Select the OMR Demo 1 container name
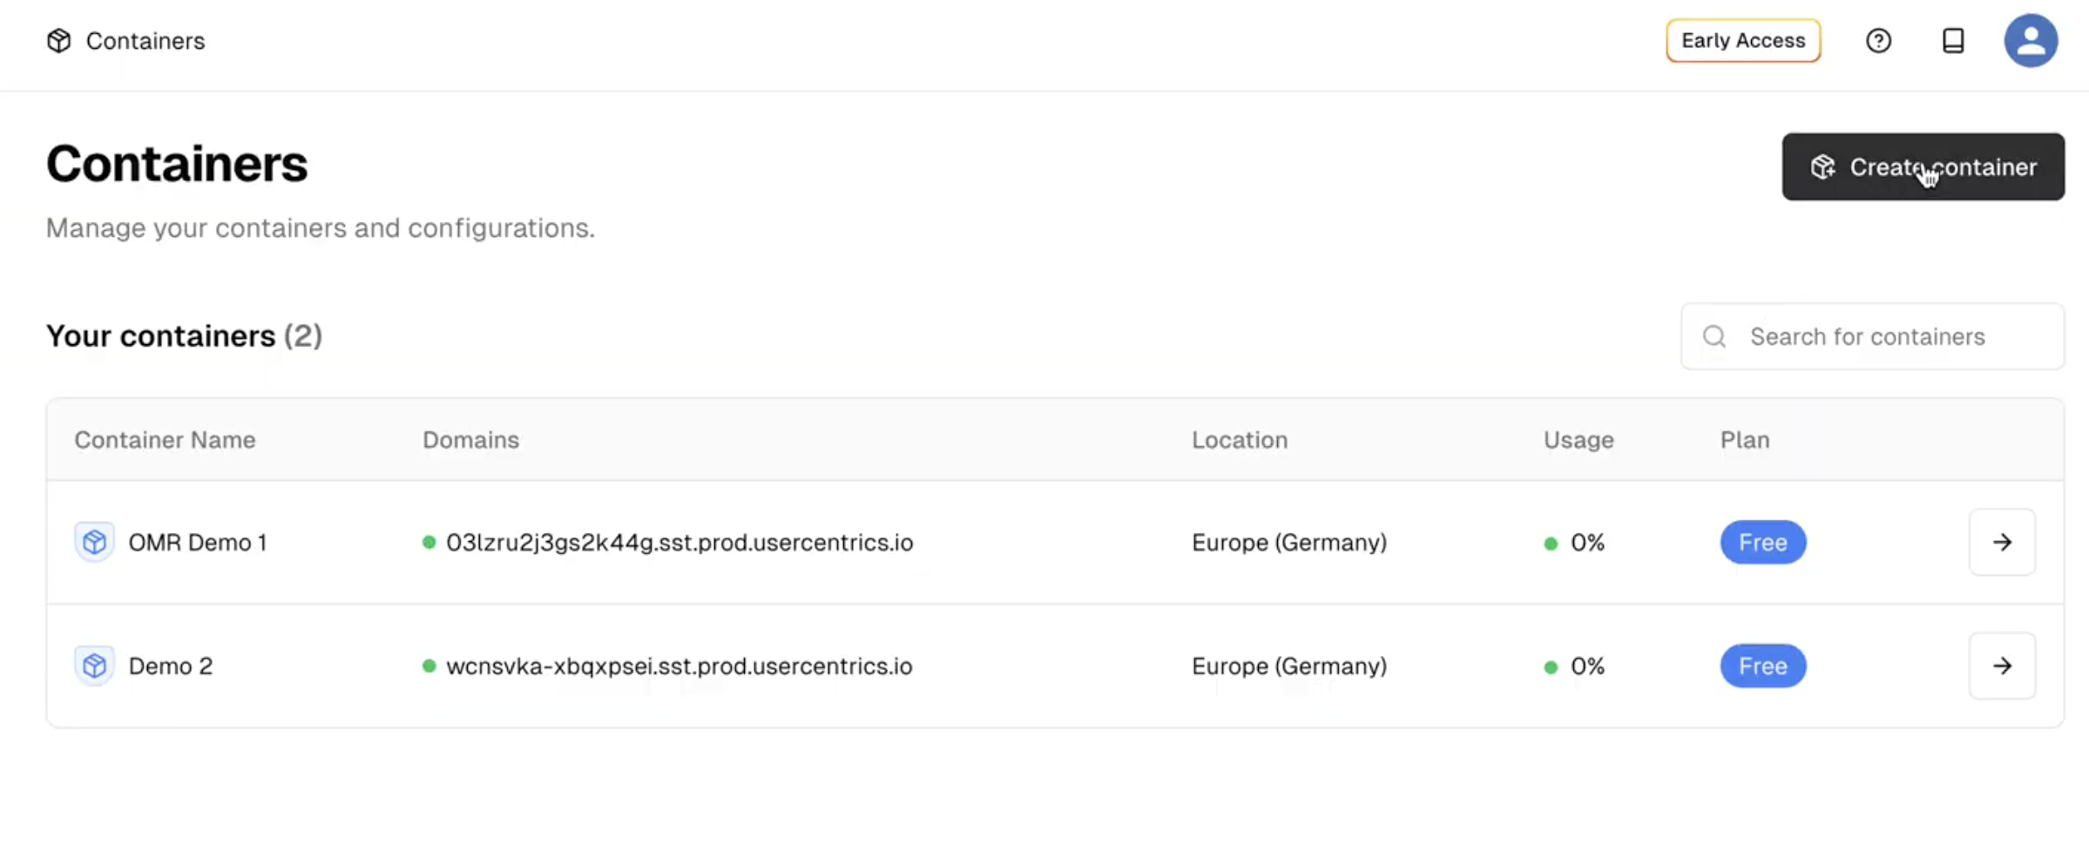2089x866 pixels. [x=198, y=542]
